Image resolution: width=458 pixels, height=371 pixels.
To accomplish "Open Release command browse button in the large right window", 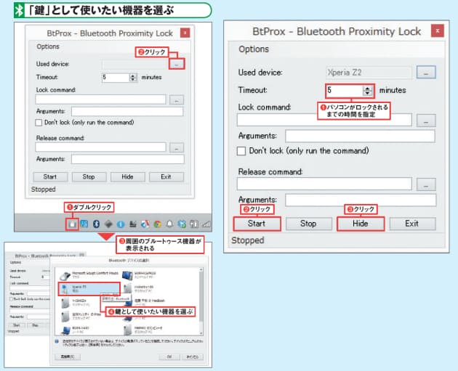I will 426,184.
